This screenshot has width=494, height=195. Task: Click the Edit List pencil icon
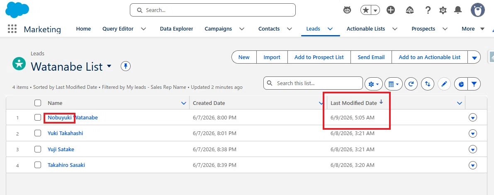pyautogui.click(x=444, y=84)
